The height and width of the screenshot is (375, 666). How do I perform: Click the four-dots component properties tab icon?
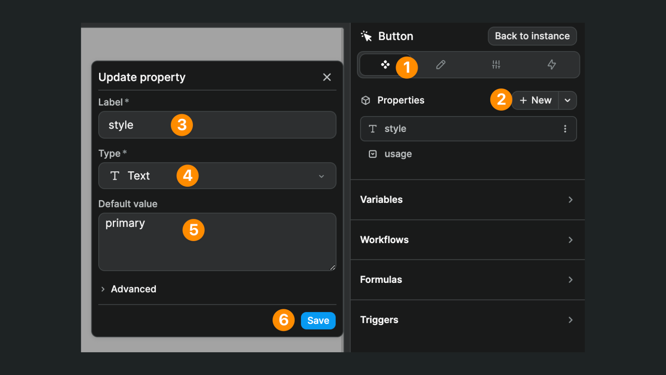[386, 65]
